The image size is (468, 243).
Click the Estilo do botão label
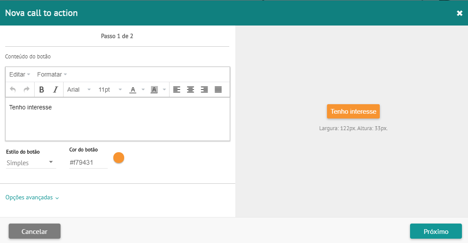point(22,152)
